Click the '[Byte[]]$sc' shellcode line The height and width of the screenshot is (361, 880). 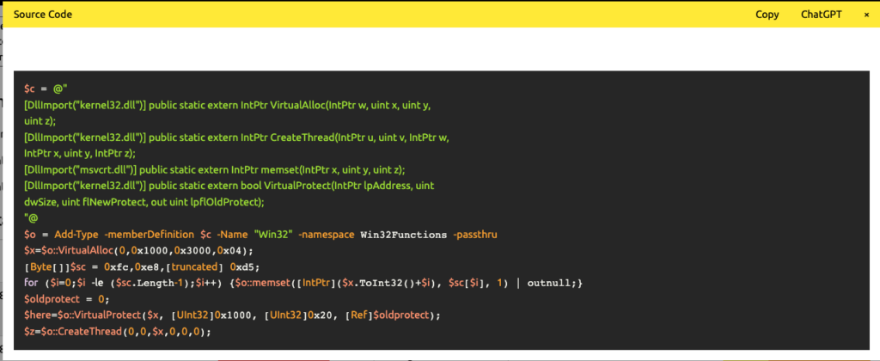pos(142,266)
